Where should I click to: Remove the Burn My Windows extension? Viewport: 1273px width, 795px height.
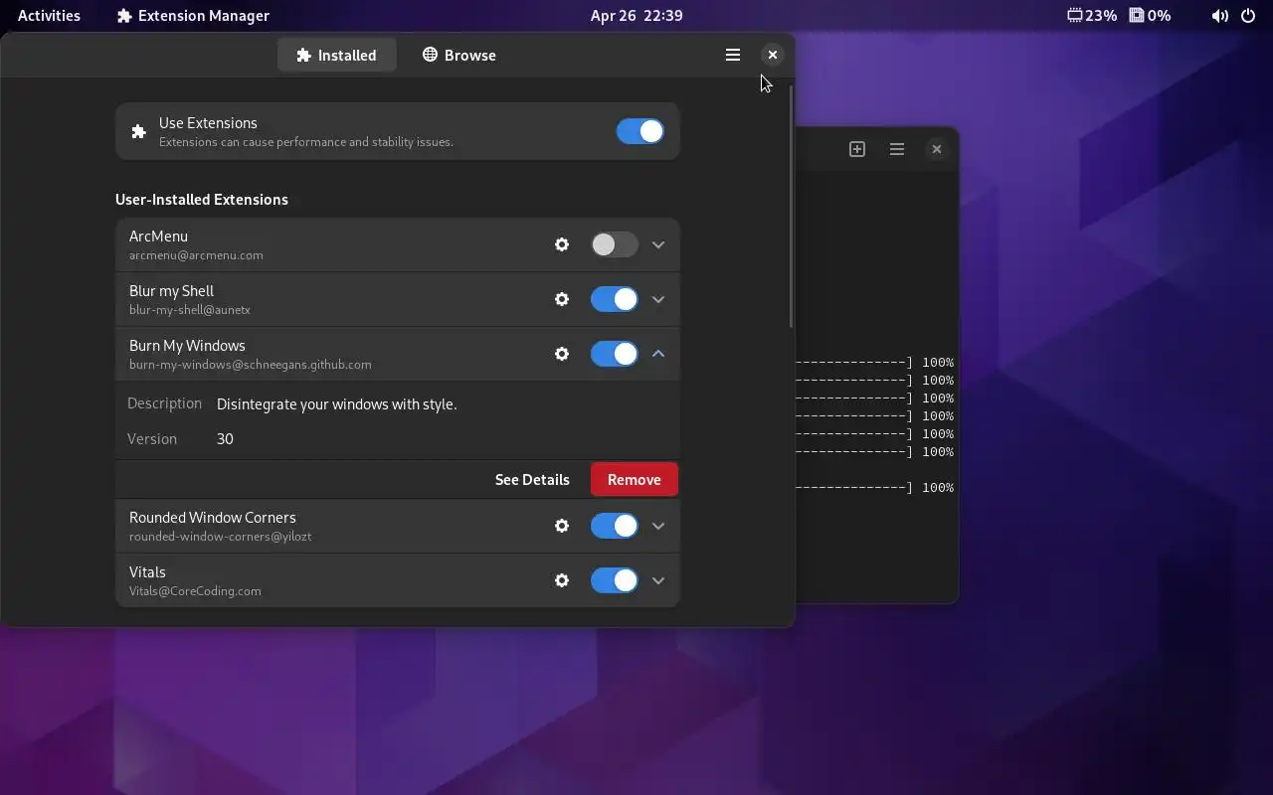[x=634, y=479]
